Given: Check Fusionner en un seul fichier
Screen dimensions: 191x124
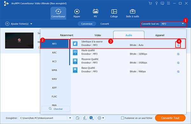Looking at the screenshot, I should point(123,118).
